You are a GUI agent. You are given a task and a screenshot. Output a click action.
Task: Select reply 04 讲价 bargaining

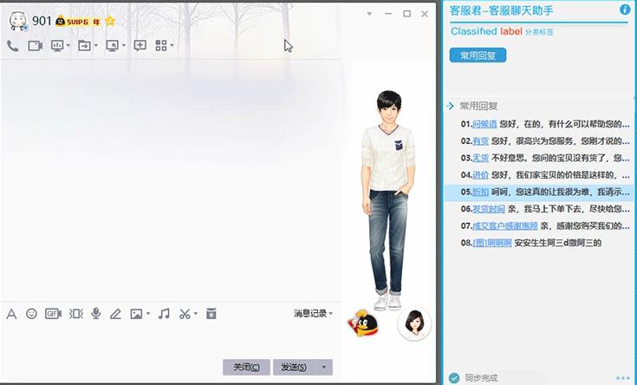click(545, 175)
